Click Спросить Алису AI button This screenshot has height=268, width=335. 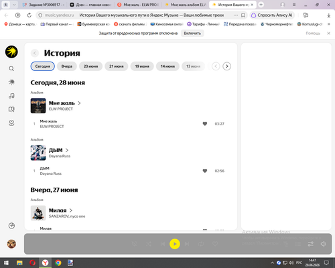[x=272, y=15]
